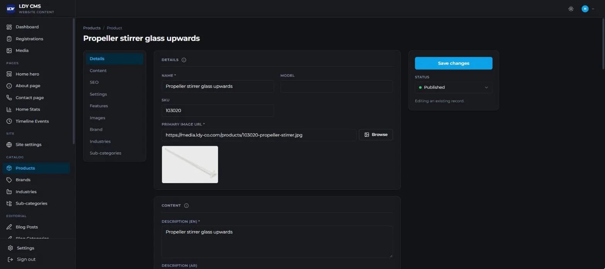Click the Registrations clipboard icon
This screenshot has height=269, width=605.
[x=9, y=39]
